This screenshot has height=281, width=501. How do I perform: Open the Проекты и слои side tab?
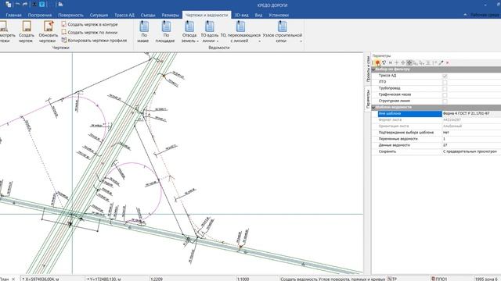(x=368, y=69)
